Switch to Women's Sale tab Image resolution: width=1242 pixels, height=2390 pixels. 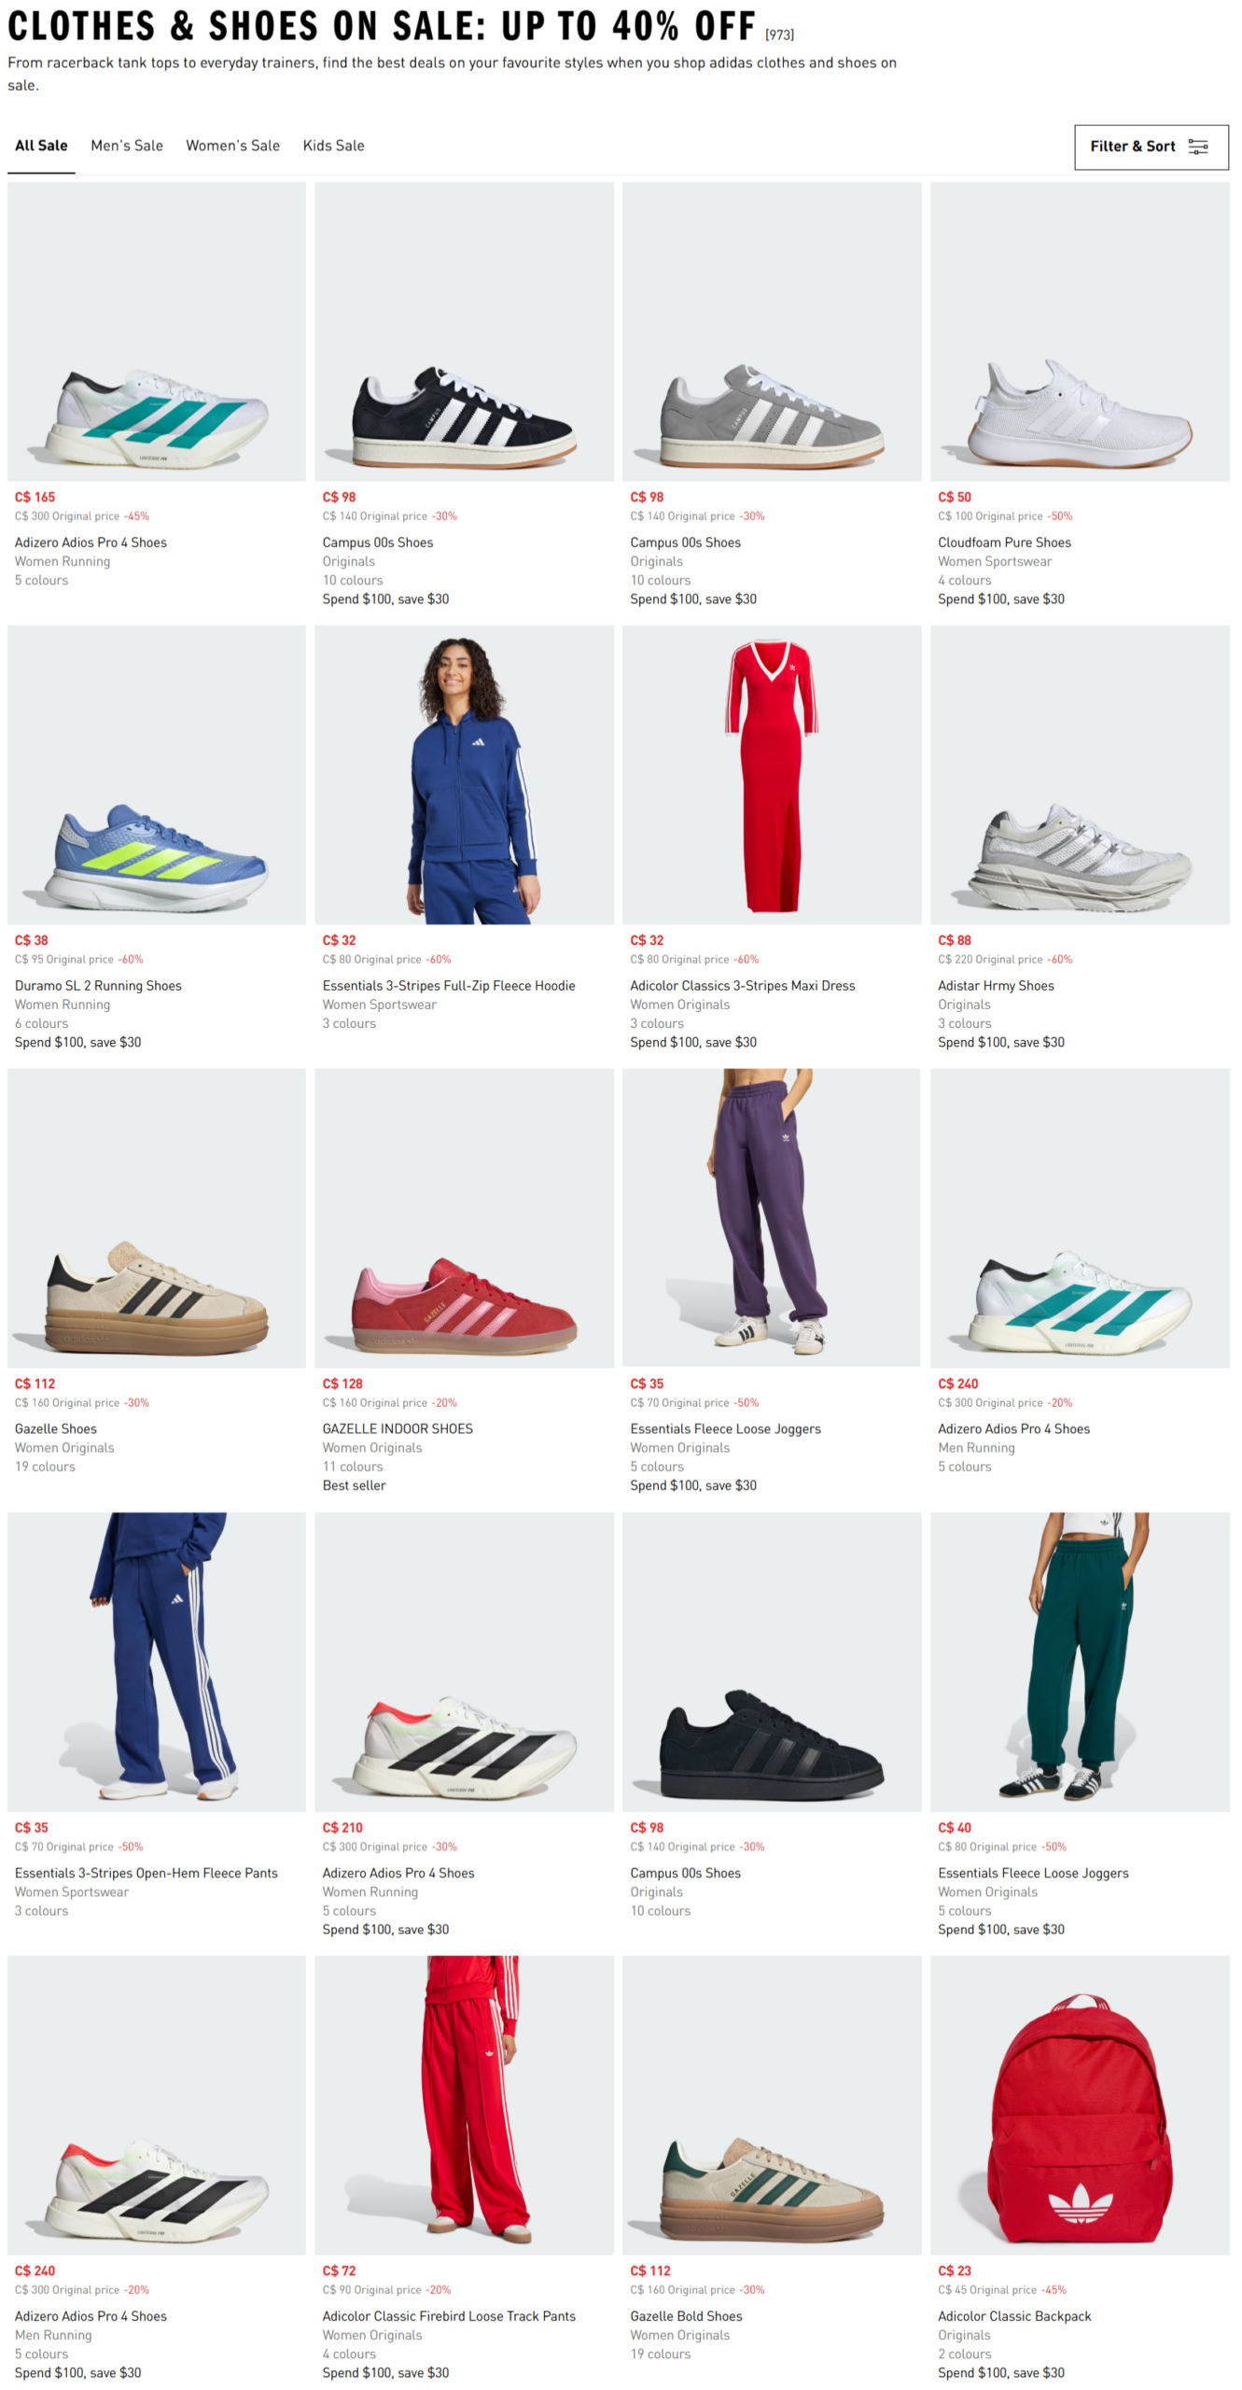(233, 147)
